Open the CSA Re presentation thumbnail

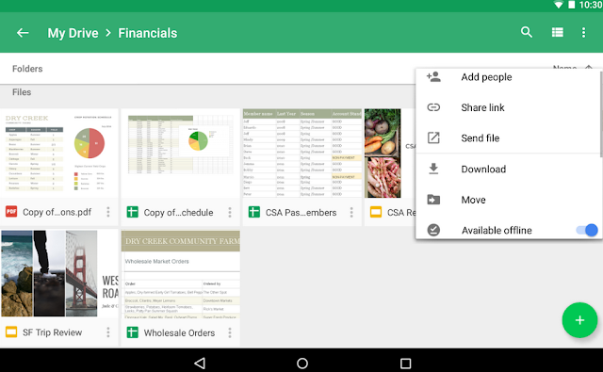(390, 153)
